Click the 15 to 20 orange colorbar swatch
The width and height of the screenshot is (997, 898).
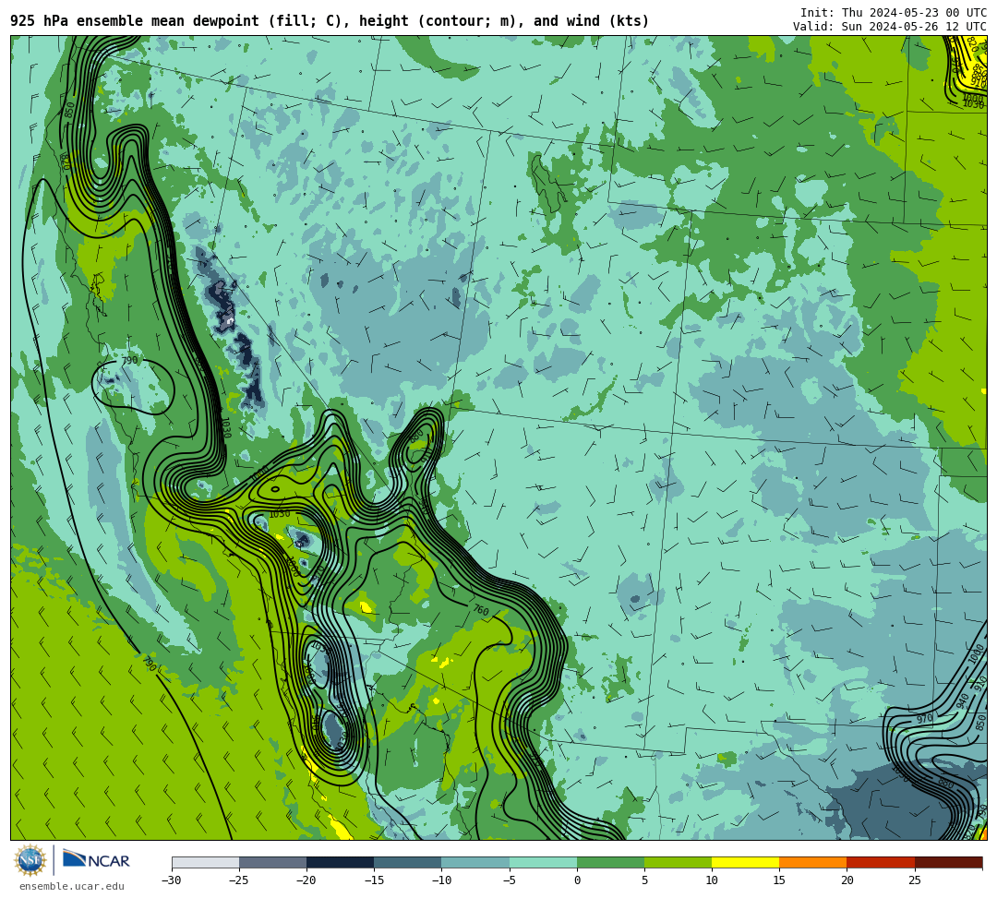pos(813,862)
